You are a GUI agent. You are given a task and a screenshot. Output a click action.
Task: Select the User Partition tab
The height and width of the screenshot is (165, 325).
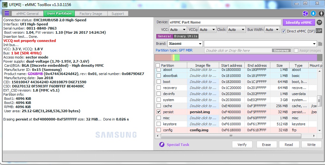click(x=59, y=13)
